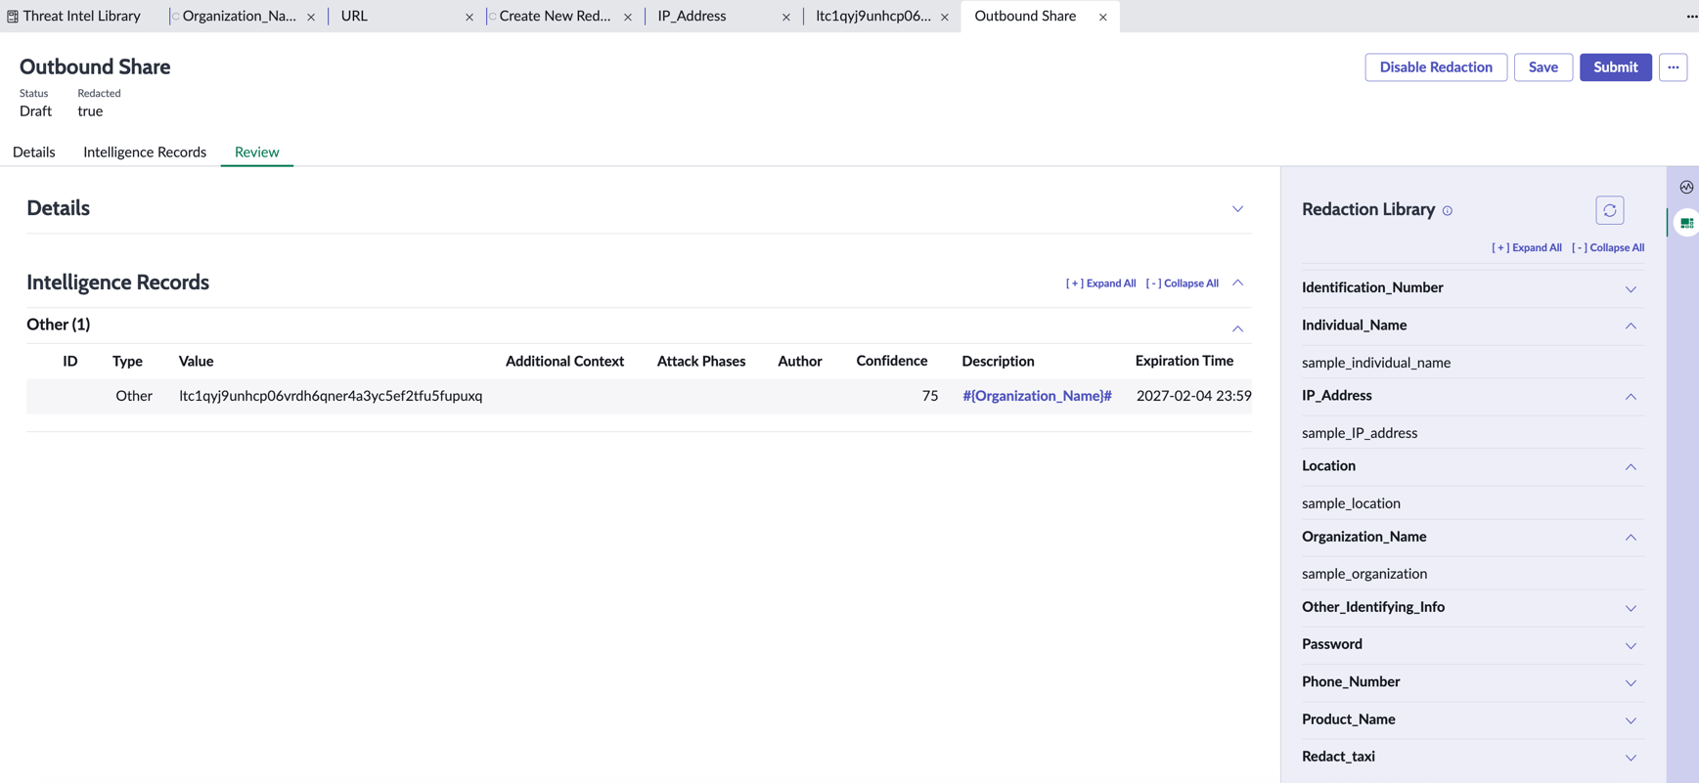
Task: Open the more actions ellipsis button
Action: pyautogui.click(x=1673, y=67)
